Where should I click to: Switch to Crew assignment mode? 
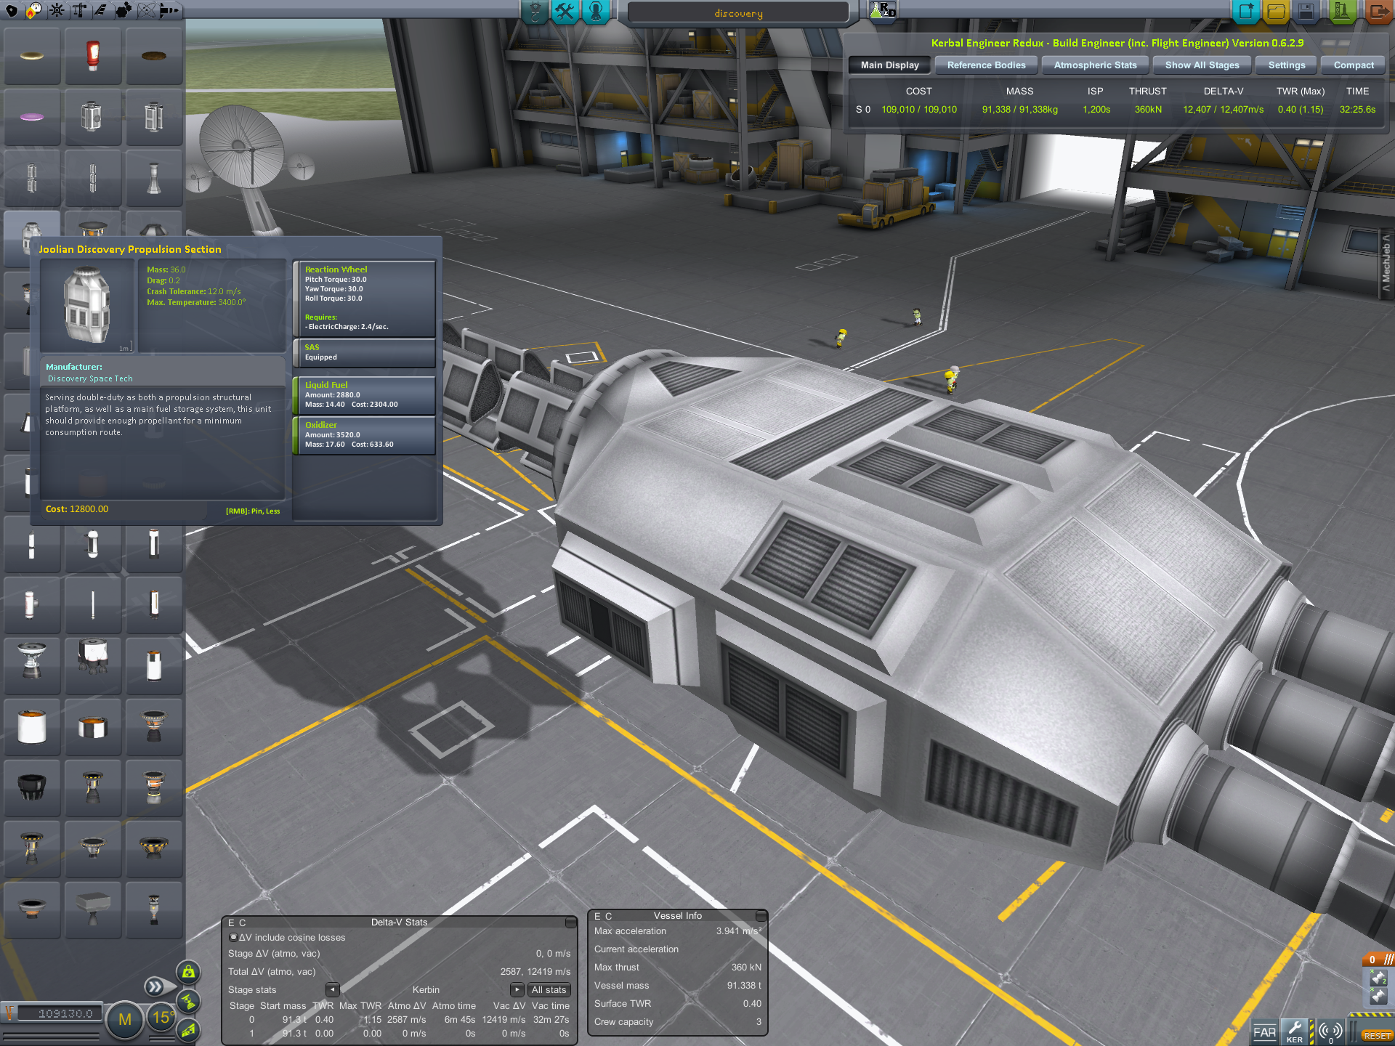coord(596,12)
